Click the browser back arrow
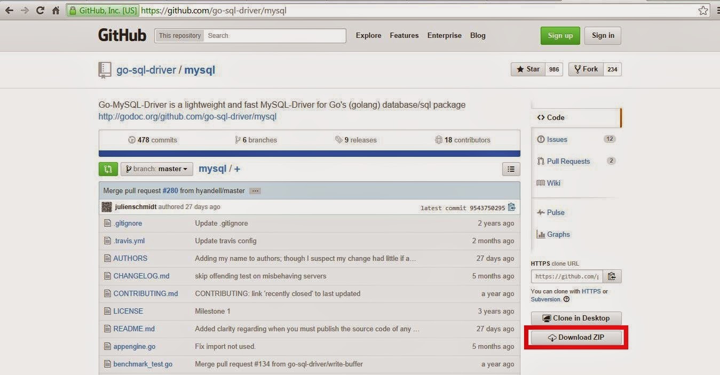The height and width of the screenshot is (375, 720). click(x=9, y=10)
